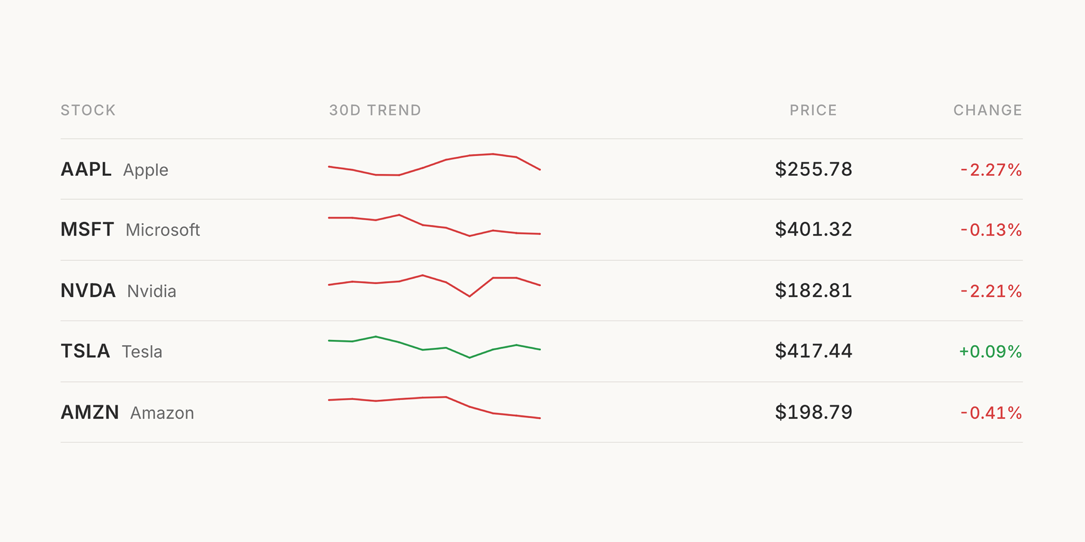Open Tesla's green trend sparkline
Screen dimensions: 1085x542
click(x=434, y=347)
